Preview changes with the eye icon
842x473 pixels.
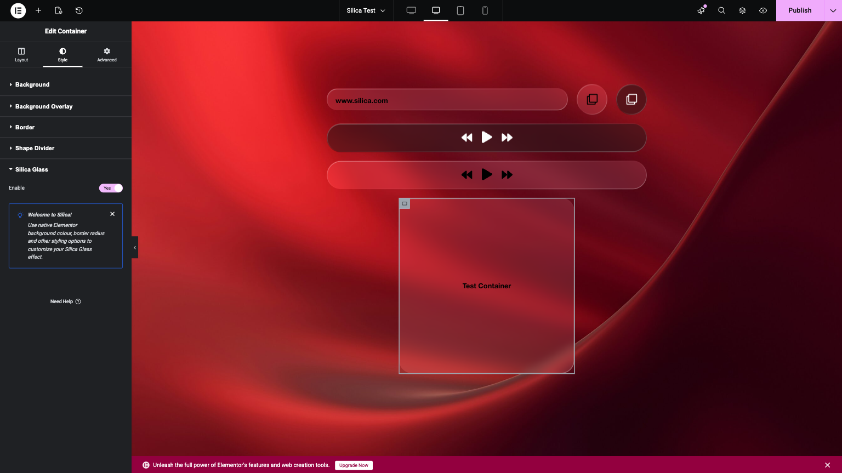pyautogui.click(x=763, y=10)
